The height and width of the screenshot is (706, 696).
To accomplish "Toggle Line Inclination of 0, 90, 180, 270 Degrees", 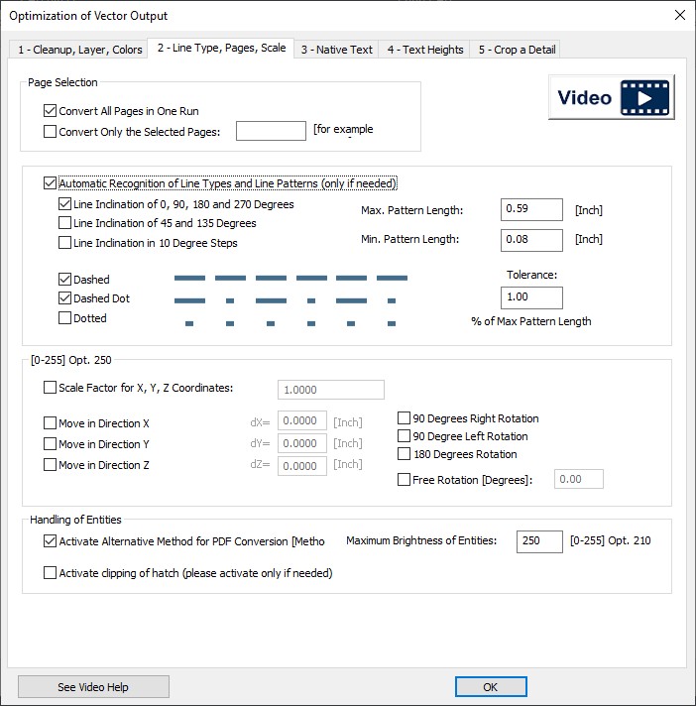I will tap(64, 204).
